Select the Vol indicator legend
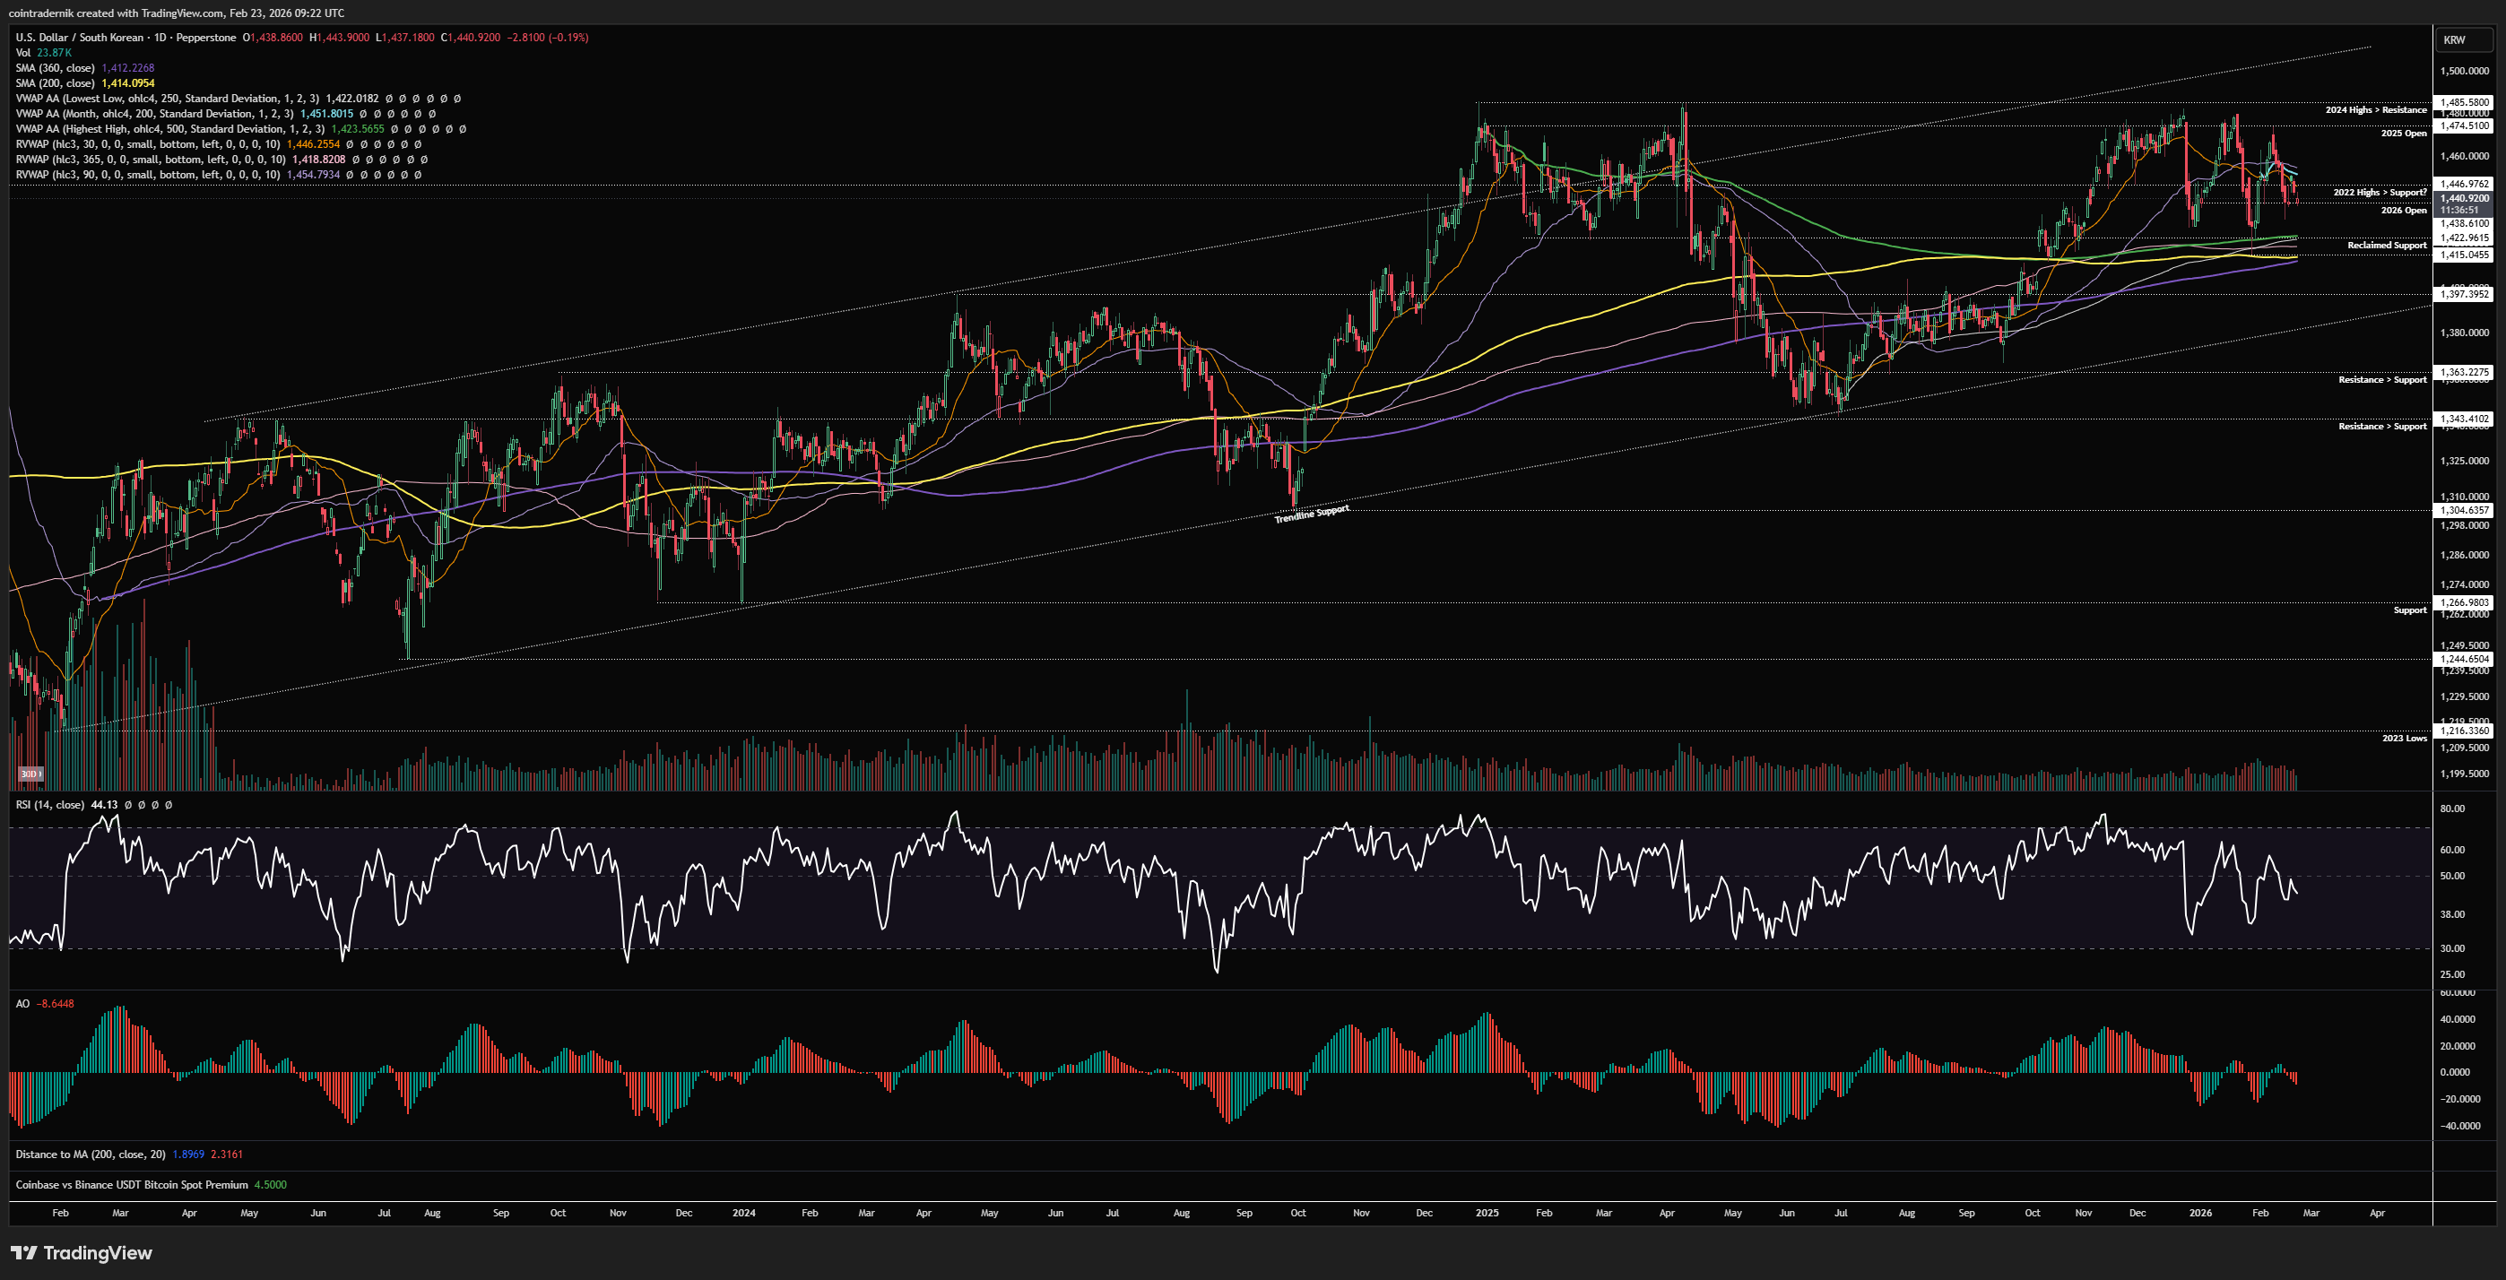The width and height of the screenshot is (2506, 1280). pos(23,53)
